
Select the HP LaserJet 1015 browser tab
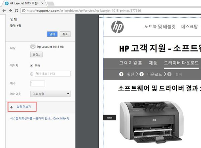24,3
